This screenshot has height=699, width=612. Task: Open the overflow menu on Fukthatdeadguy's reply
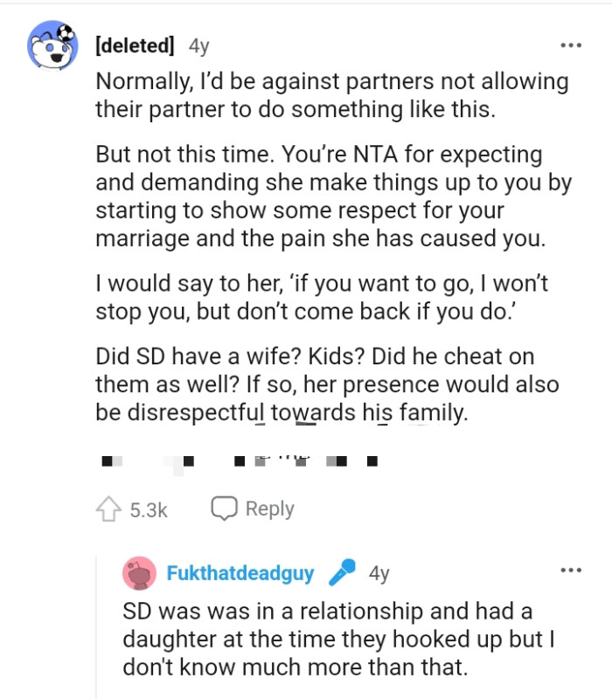tap(572, 570)
